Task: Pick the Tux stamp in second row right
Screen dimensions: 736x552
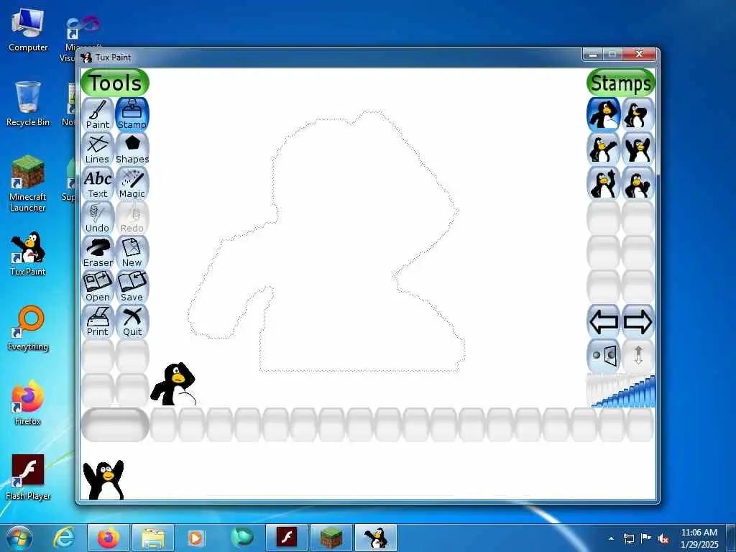Action: coord(638,149)
